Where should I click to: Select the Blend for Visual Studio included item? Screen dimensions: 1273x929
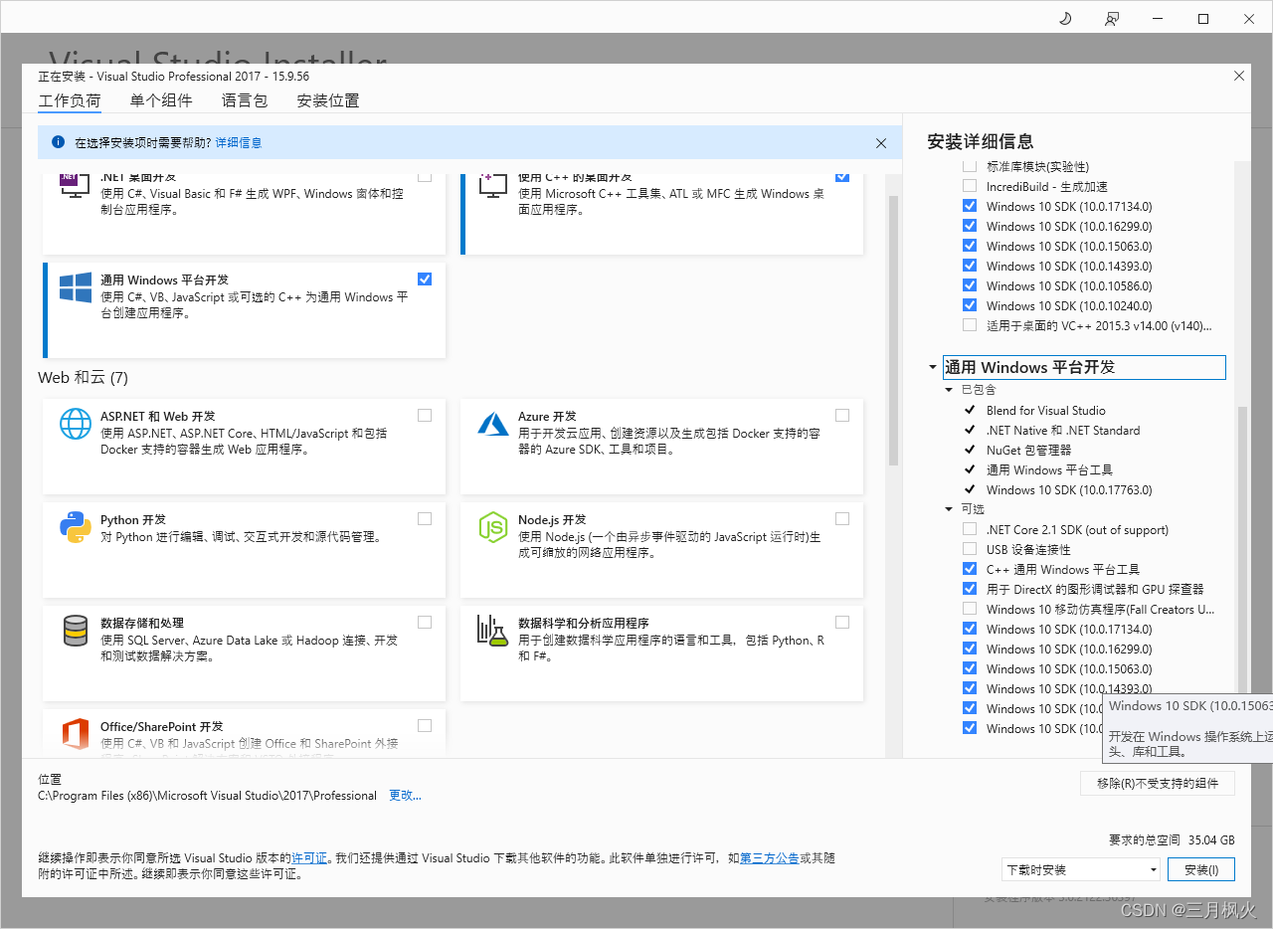1046,410
